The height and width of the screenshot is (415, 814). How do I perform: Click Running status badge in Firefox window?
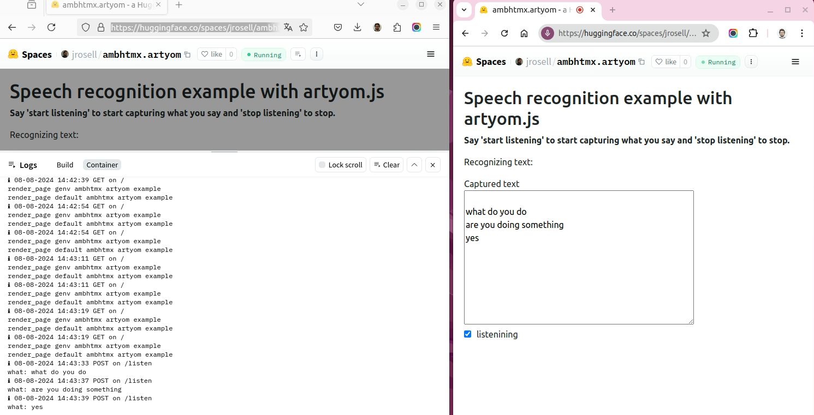[x=264, y=55]
